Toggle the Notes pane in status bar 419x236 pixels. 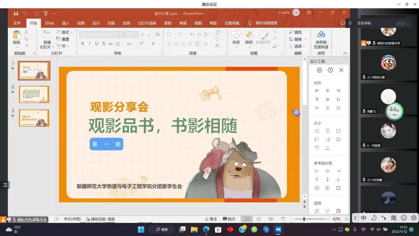coord(211,219)
